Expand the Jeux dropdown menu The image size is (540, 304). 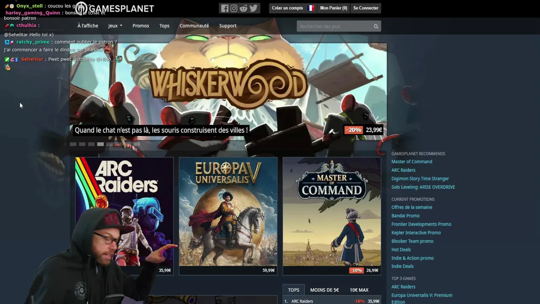click(x=115, y=26)
